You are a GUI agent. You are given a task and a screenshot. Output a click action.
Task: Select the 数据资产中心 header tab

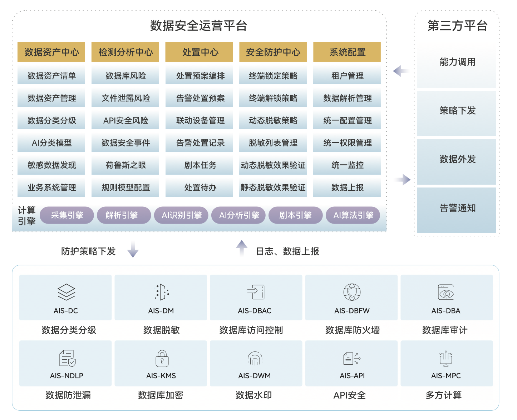click(x=51, y=52)
